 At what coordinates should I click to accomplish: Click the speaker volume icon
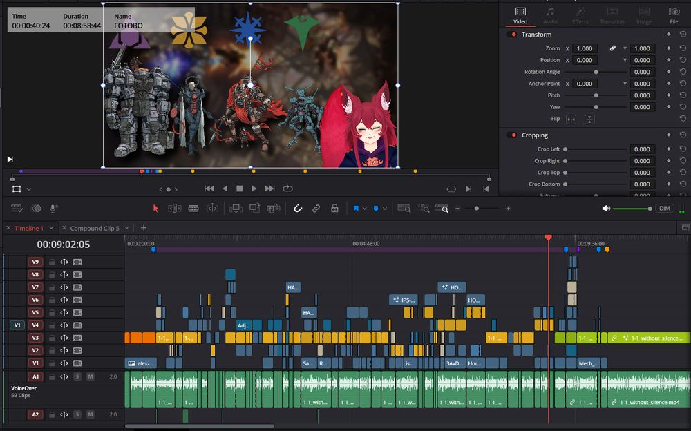click(606, 208)
